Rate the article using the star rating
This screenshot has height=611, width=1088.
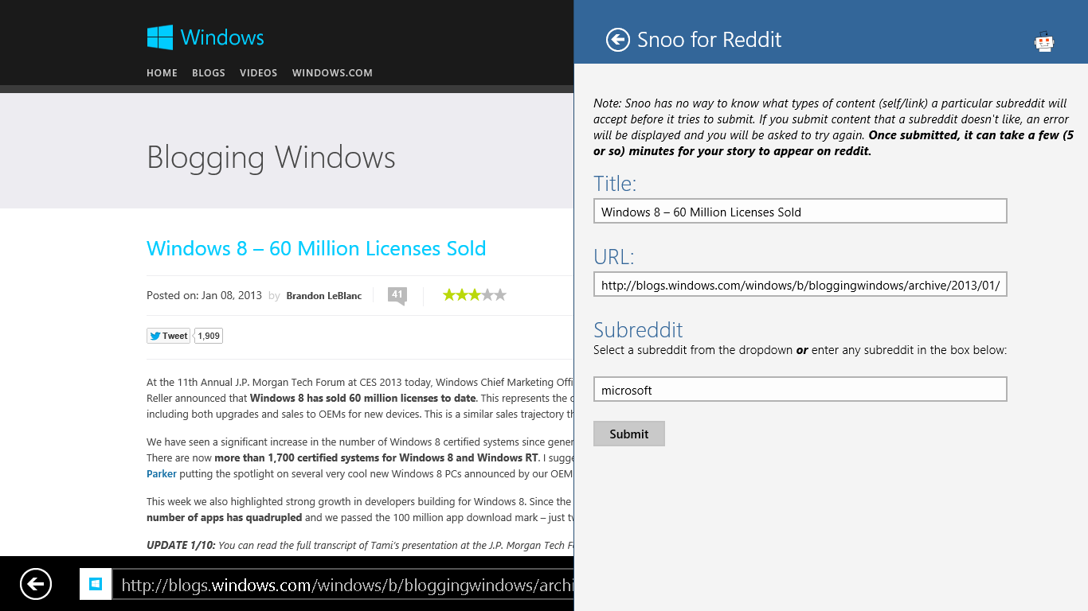pyautogui.click(x=475, y=295)
